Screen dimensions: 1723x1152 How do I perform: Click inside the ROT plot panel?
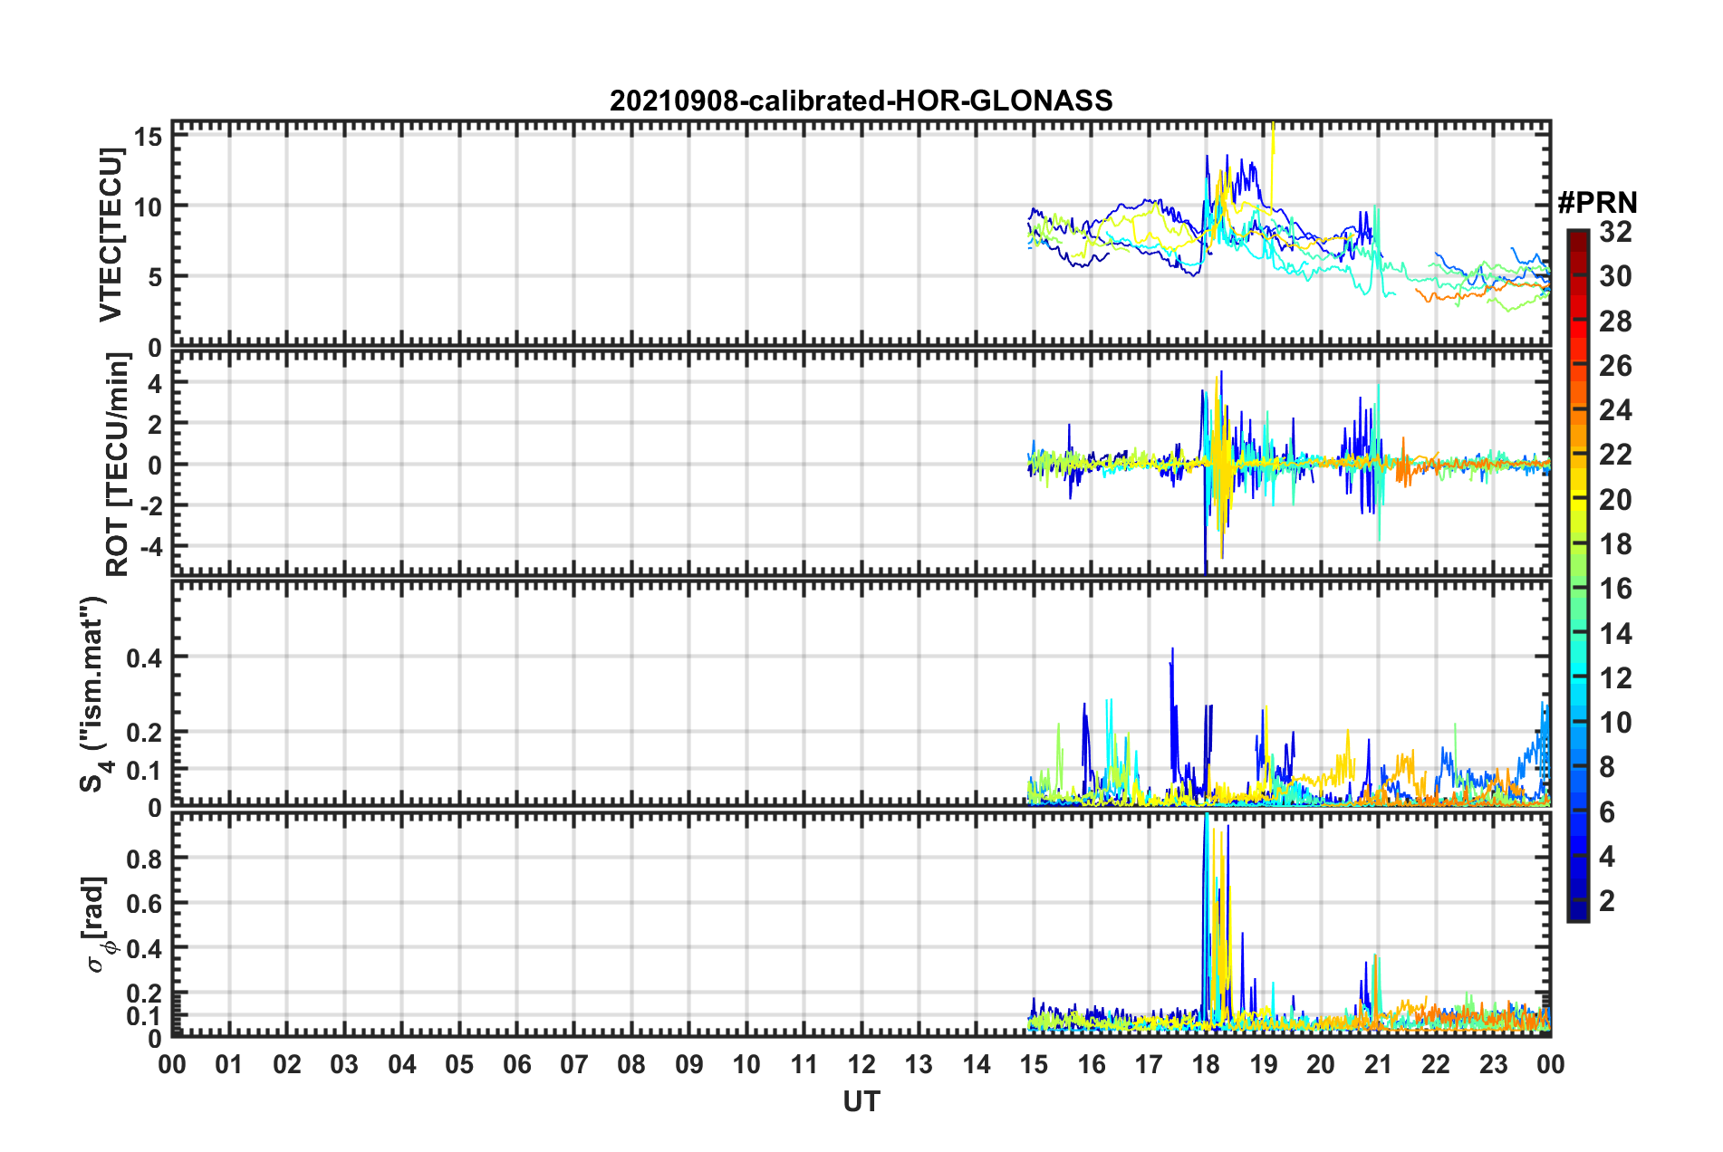(x=861, y=464)
